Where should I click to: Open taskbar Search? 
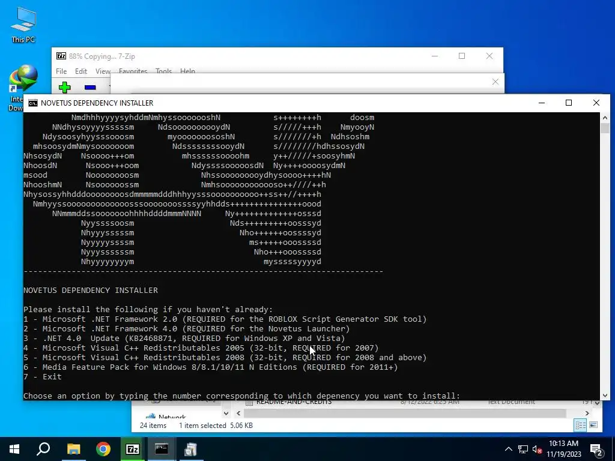point(43,449)
